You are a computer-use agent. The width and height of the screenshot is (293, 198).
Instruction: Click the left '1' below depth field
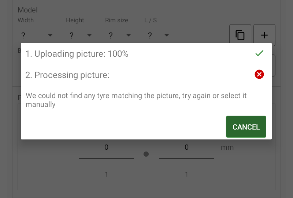coord(106,175)
